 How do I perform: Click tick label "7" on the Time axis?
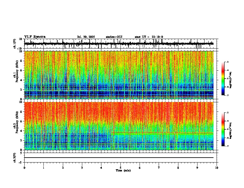[x=159, y=168]
